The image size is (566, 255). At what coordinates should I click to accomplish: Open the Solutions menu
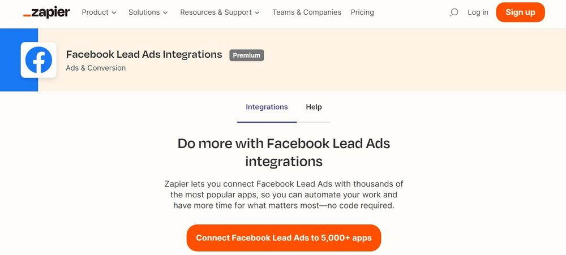point(148,12)
